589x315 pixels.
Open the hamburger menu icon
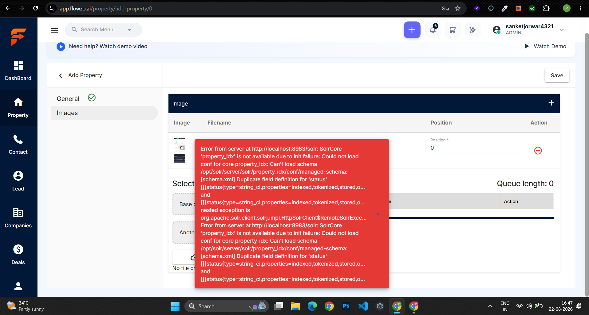(x=54, y=30)
